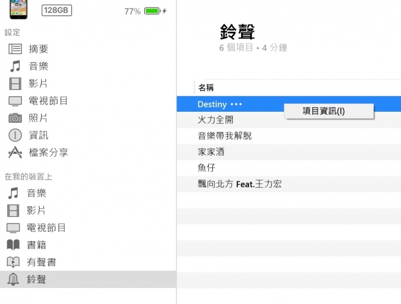Open the 摘要 summary icon in settings
Screen dimensions: 401x304
(15, 49)
